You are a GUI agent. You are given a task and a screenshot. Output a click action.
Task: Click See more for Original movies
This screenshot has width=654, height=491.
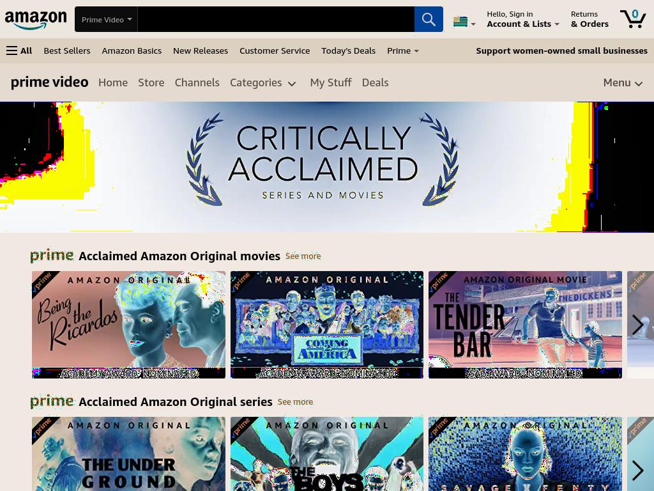pyautogui.click(x=303, y=256)
